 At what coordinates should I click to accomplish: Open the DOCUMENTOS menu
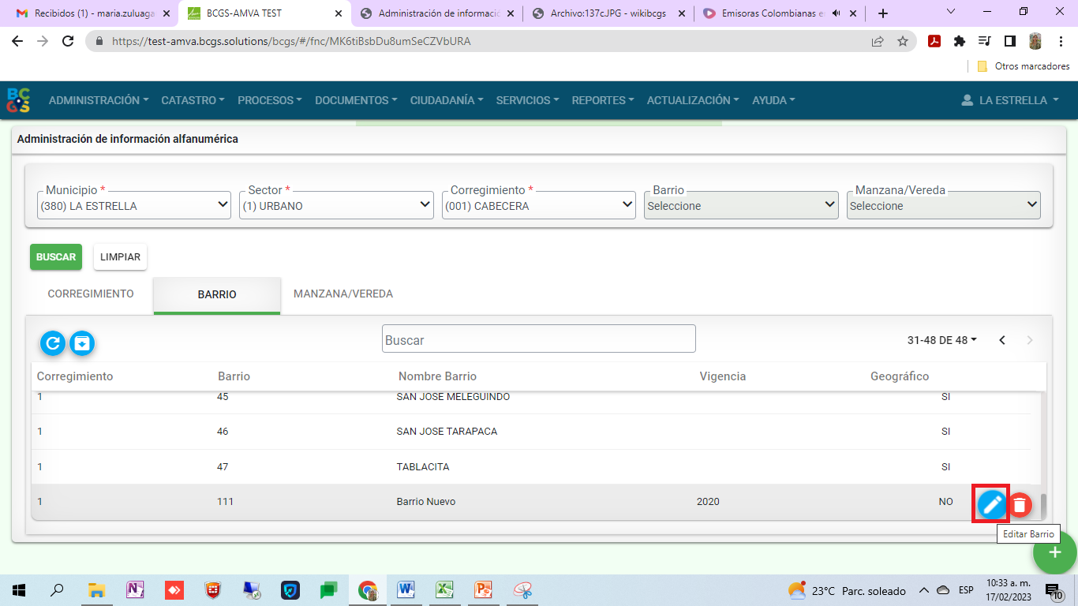pos(357,100)
